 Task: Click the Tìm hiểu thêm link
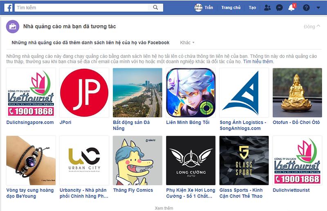pos(259,62)
